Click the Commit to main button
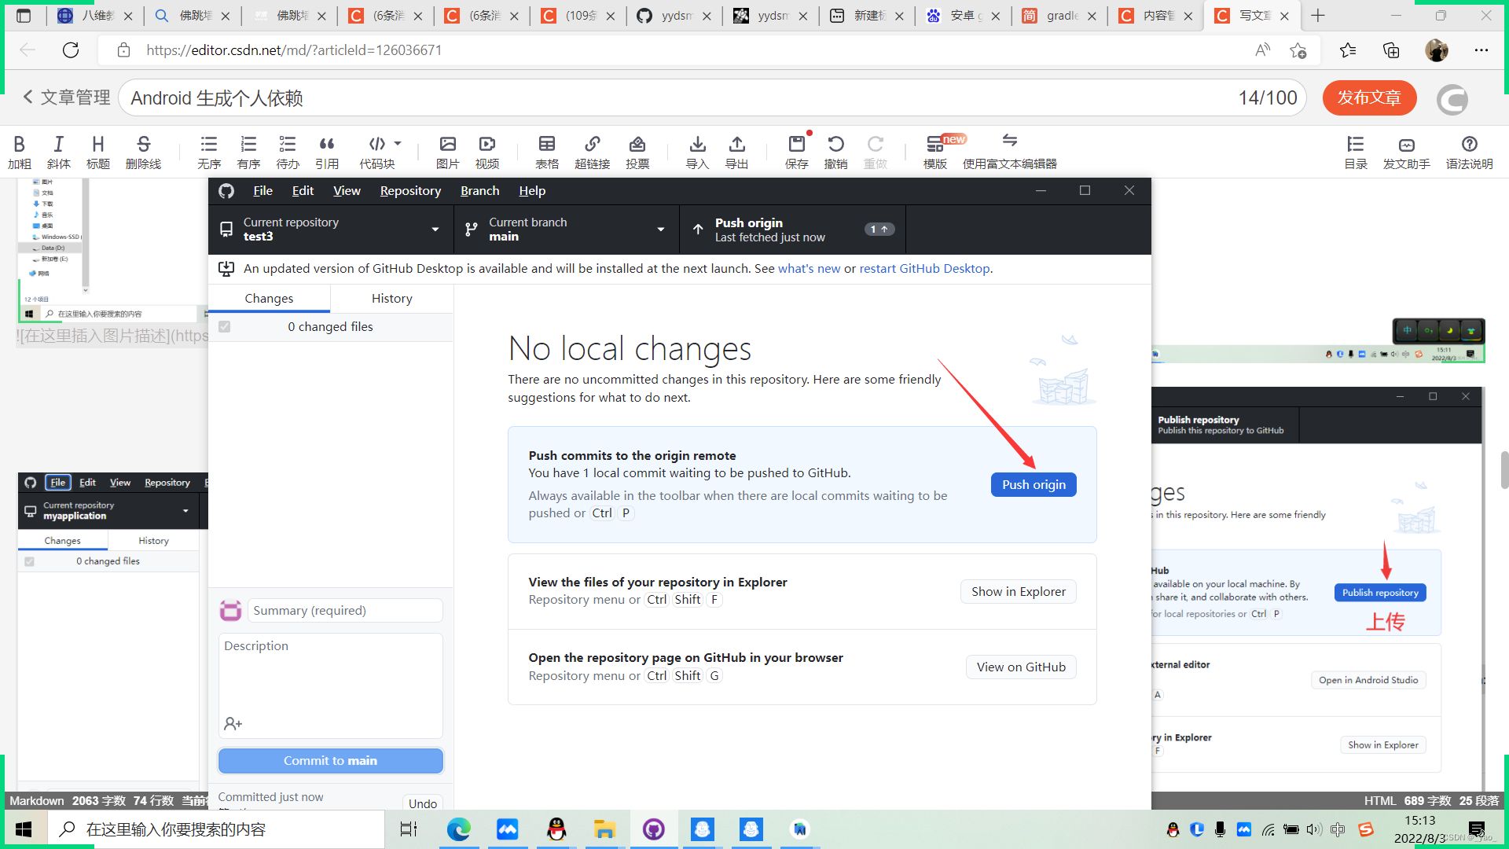The width and height of the screenshot is (1509, 849). point(329,760)
